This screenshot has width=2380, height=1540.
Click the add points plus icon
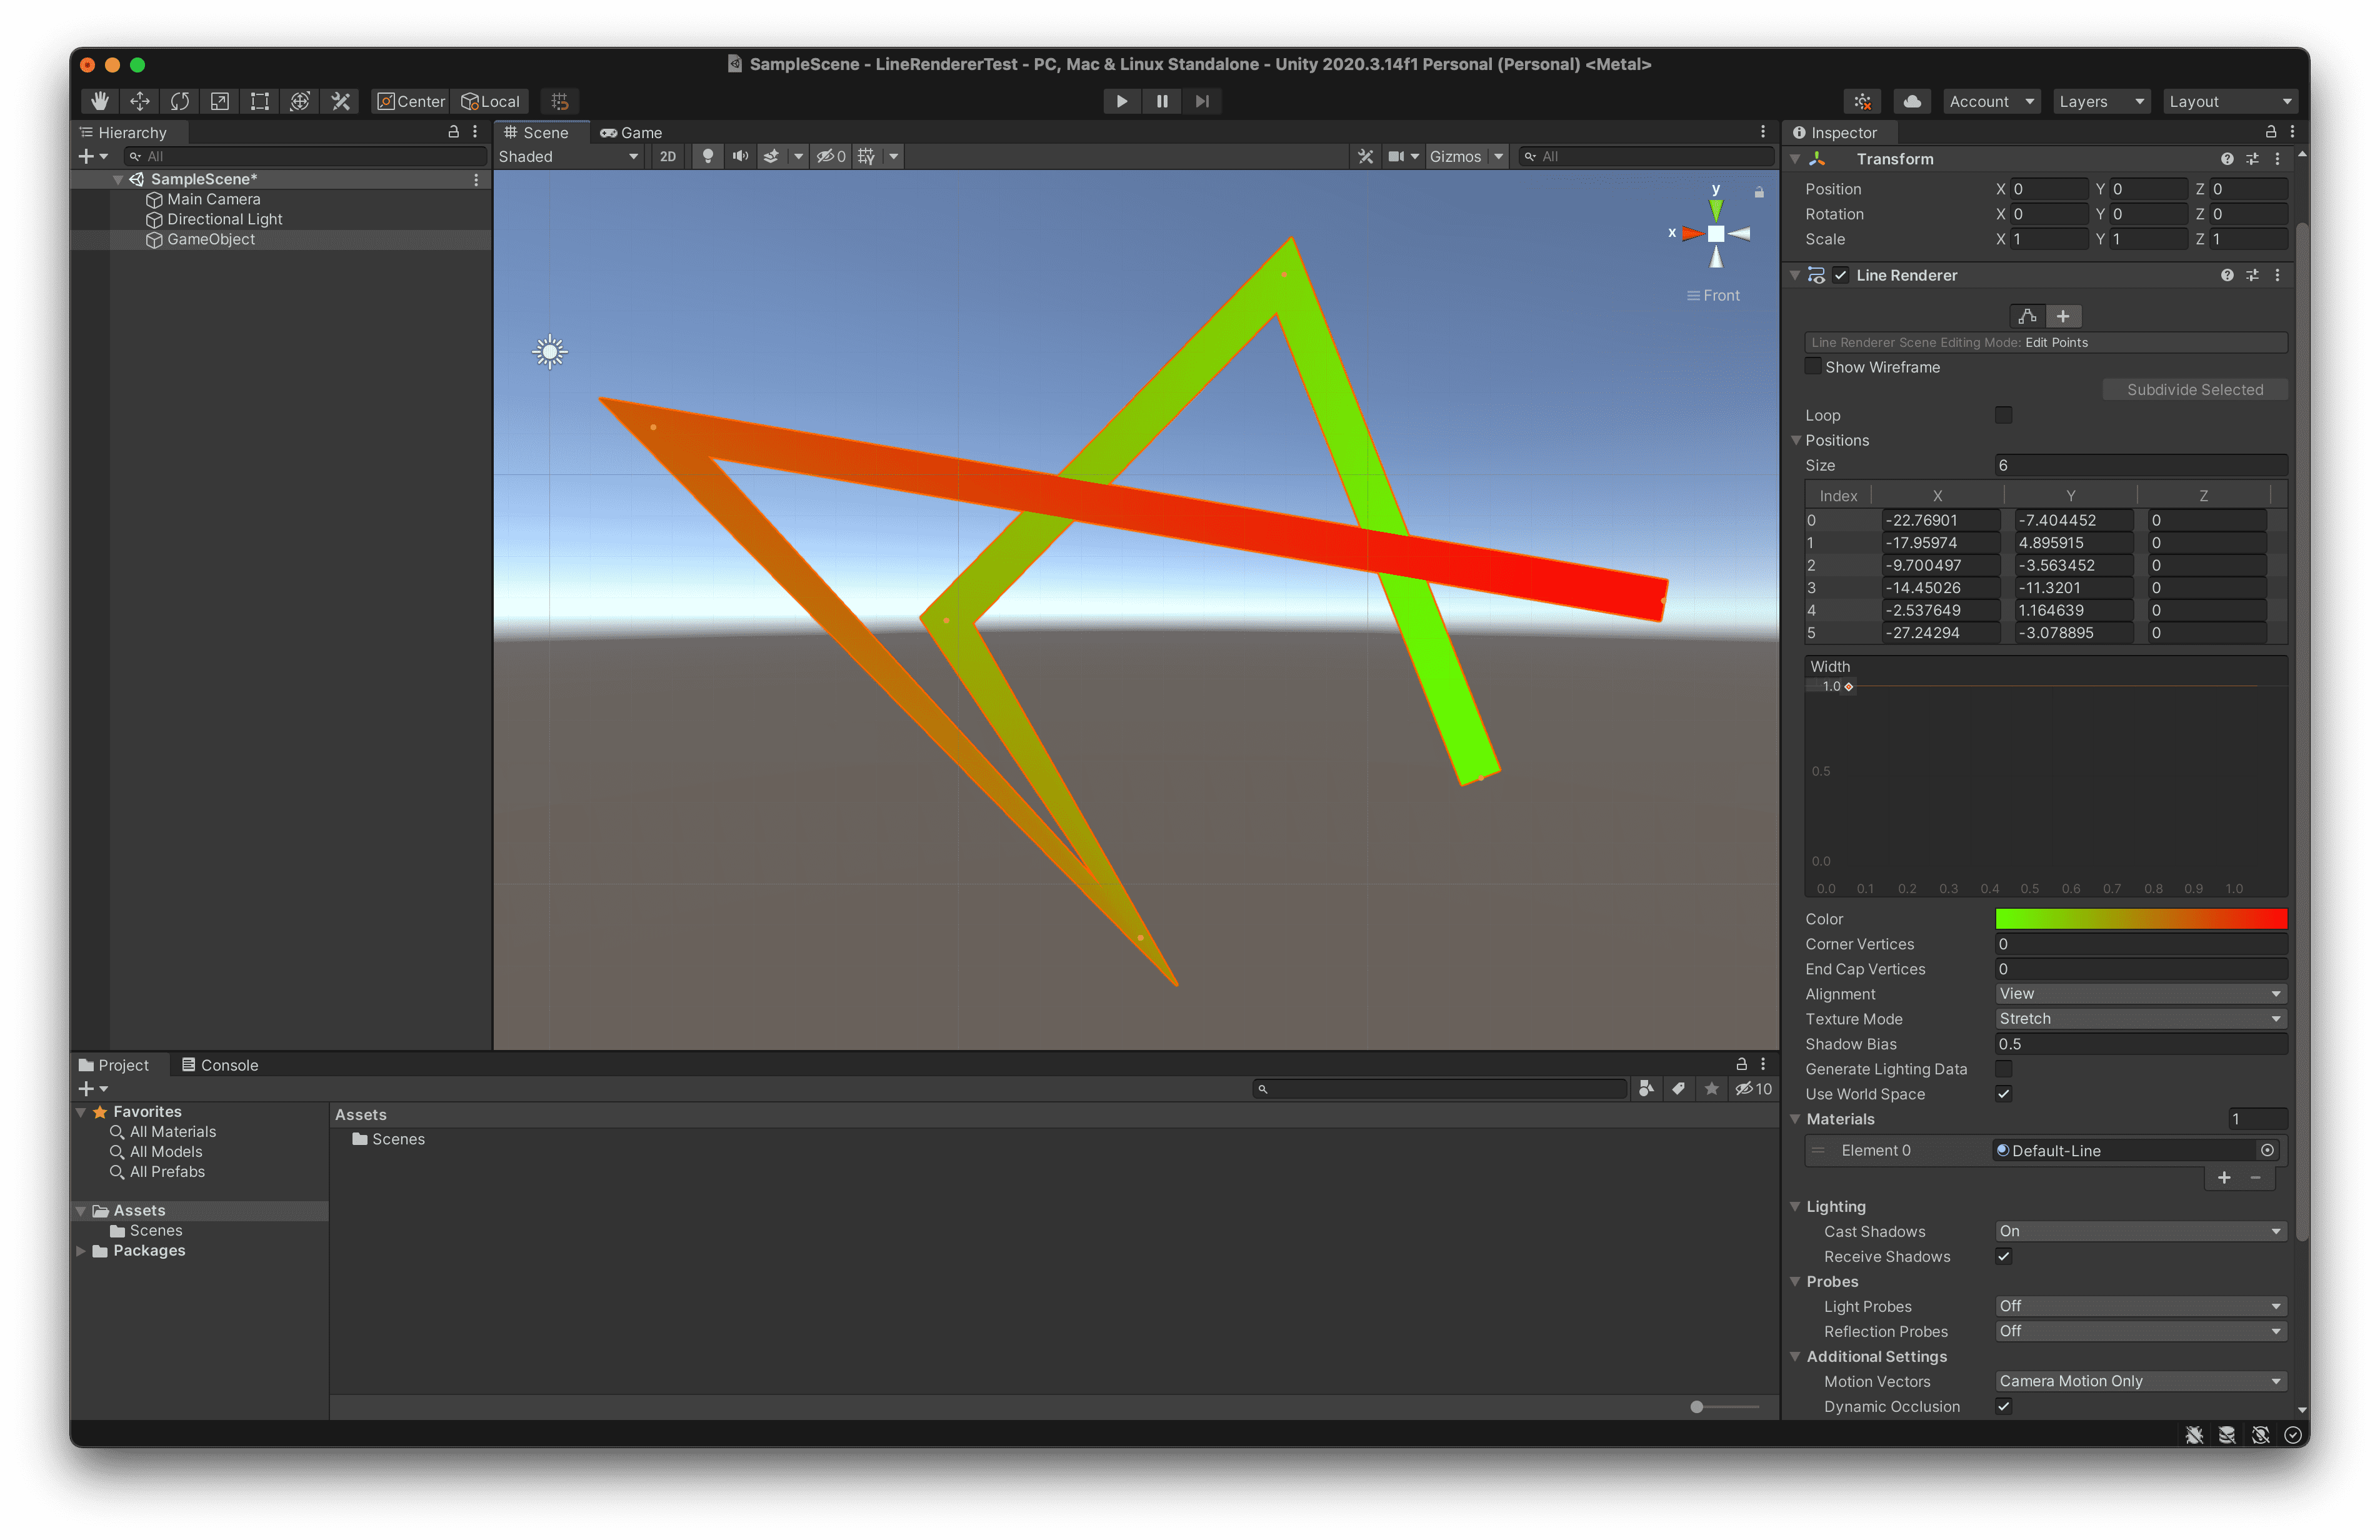2063,316
